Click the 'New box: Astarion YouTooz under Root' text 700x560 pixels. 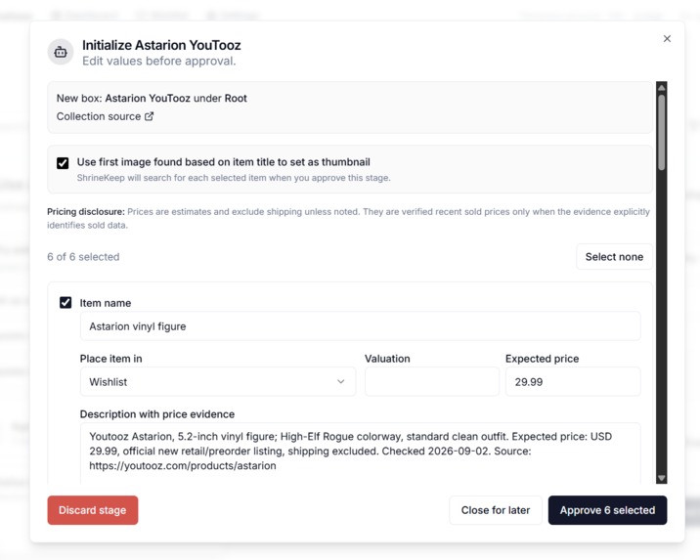(x=152, y=98)
